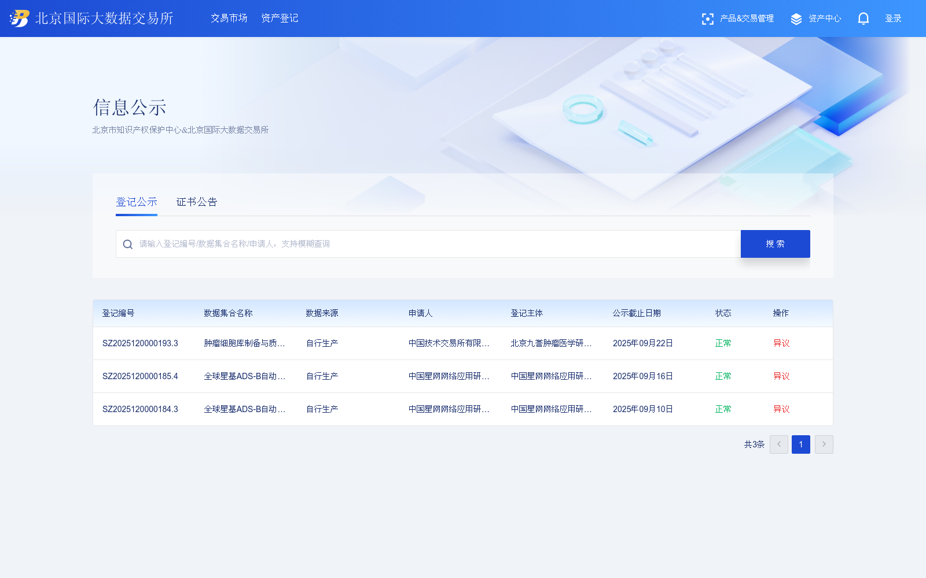Click 数据集合名称 column header
926x578 pixels.
228,313
